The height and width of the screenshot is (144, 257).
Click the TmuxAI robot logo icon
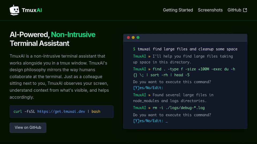tap(14, 10)
